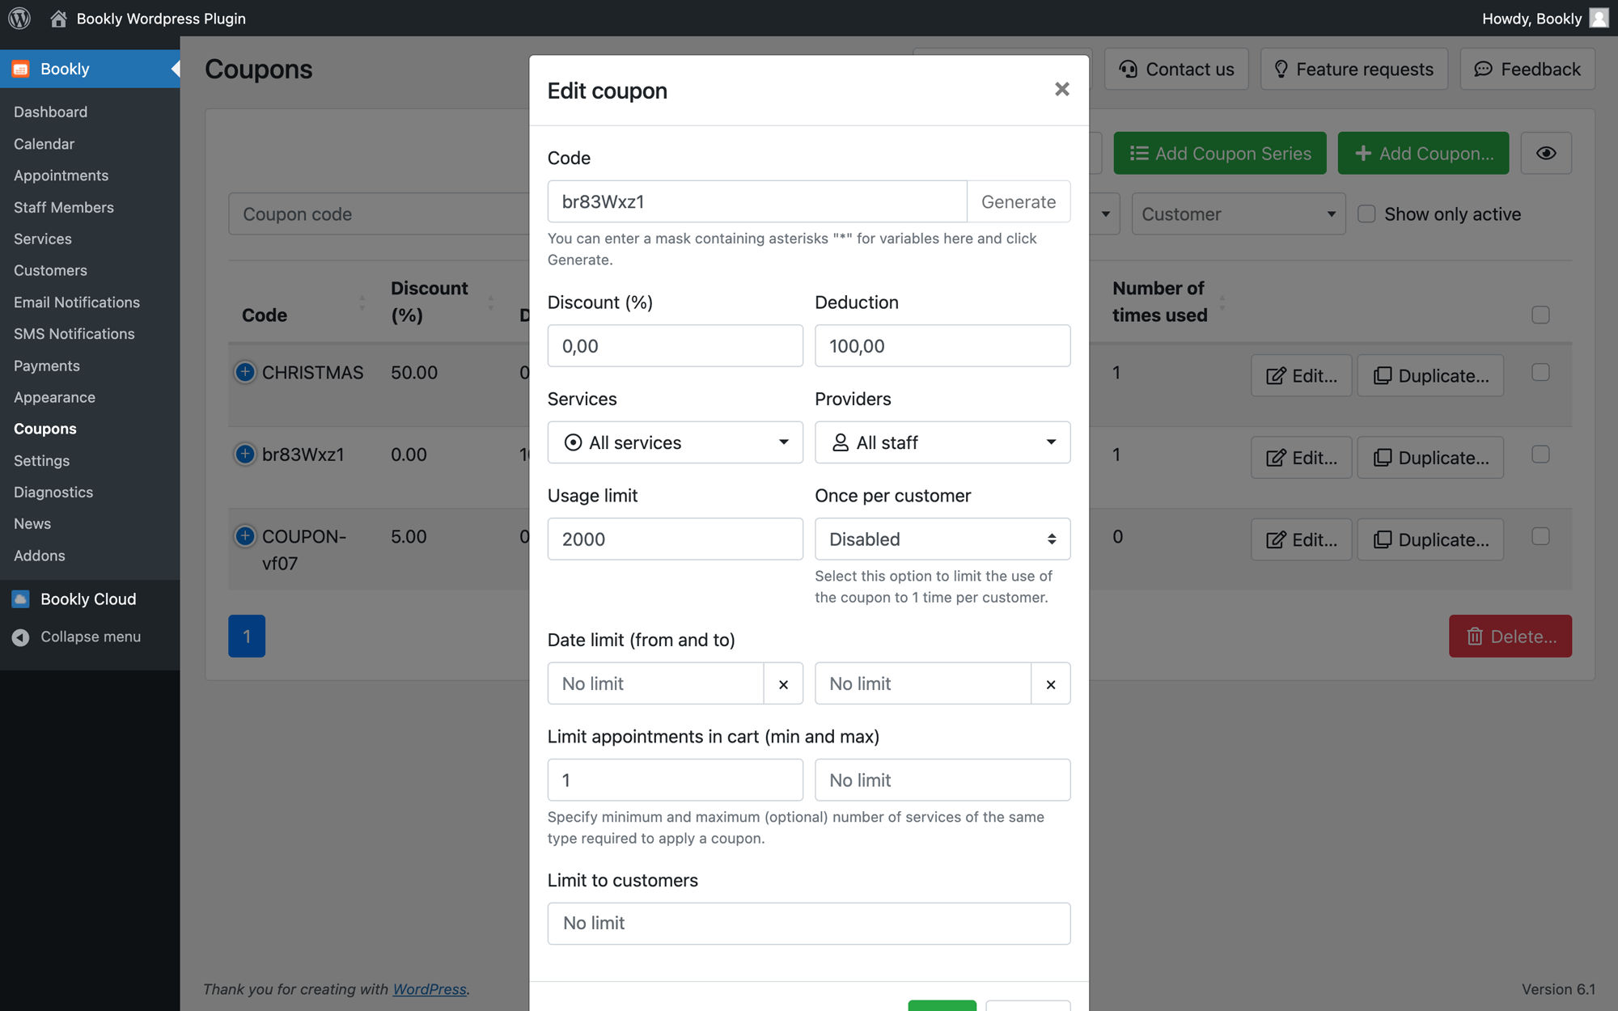1618x1011 pixels.
Task: Click the user avatar next to Howdy, Bookly
Action: (1599, 18)
